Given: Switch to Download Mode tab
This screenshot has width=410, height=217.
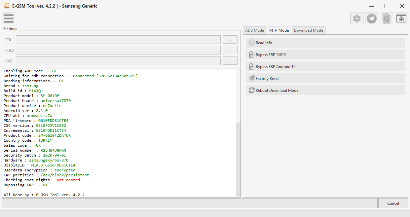Looking at the screenshot, I should coord(309,30).
